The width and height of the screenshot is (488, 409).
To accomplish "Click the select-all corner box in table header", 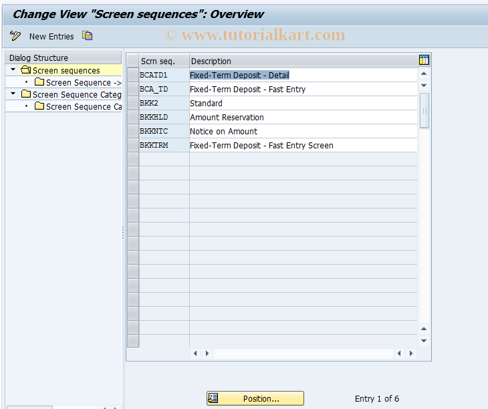I will click(x=133, y=61).
